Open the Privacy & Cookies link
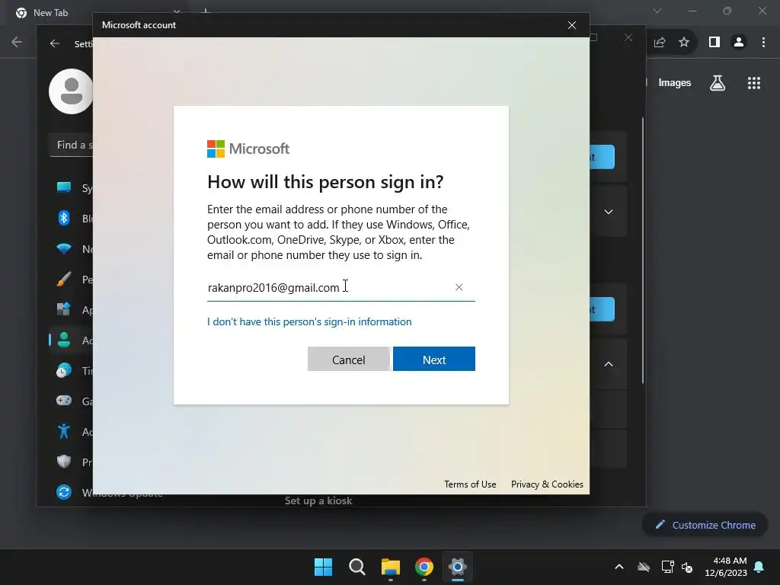Image resolution: width=780 pixels, height=585 pixels. click(x=547, y=484)
